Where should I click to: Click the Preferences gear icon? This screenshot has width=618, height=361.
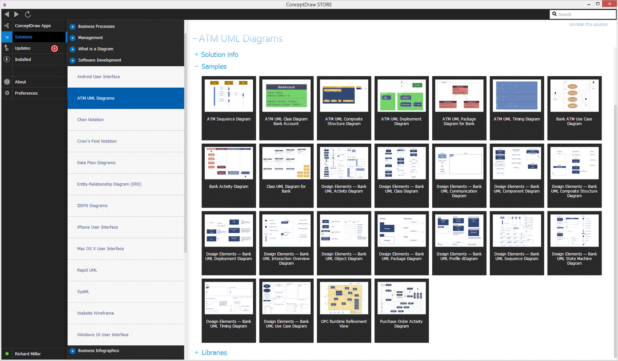point(7,93)
